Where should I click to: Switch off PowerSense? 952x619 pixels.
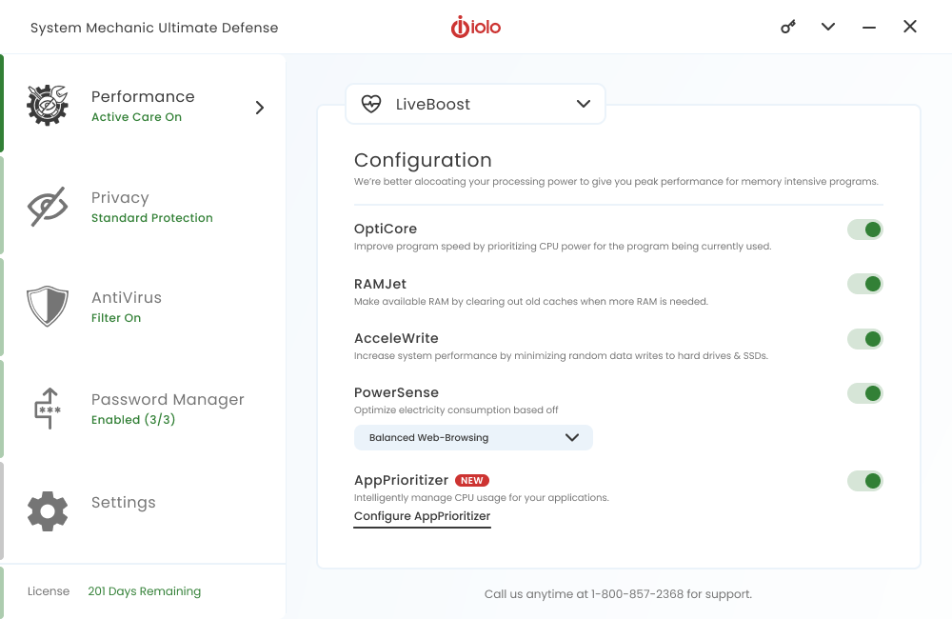(x=865, y=393)
